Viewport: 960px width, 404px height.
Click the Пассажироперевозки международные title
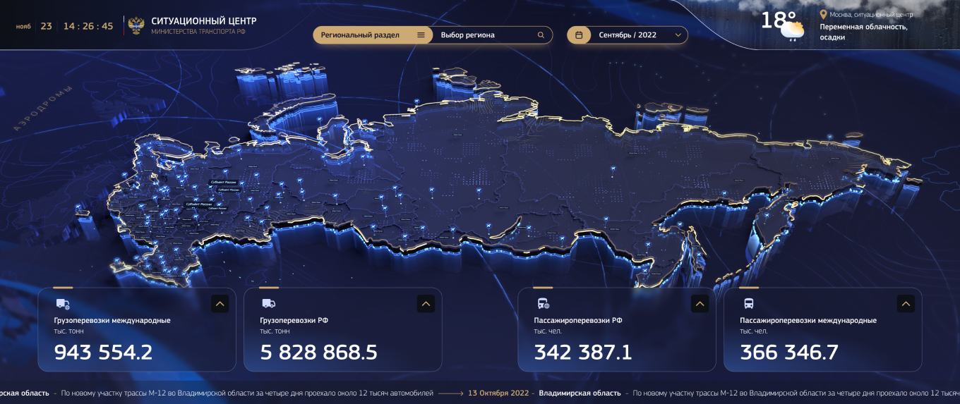click(808, 320)
